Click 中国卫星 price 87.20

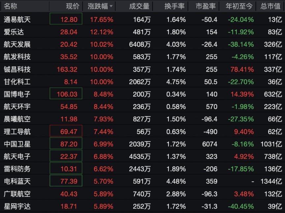click(69, 144)
